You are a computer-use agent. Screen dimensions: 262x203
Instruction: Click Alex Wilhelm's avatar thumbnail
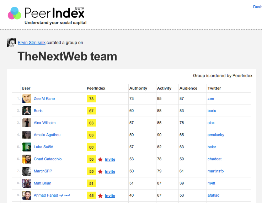tap(27, 123)
